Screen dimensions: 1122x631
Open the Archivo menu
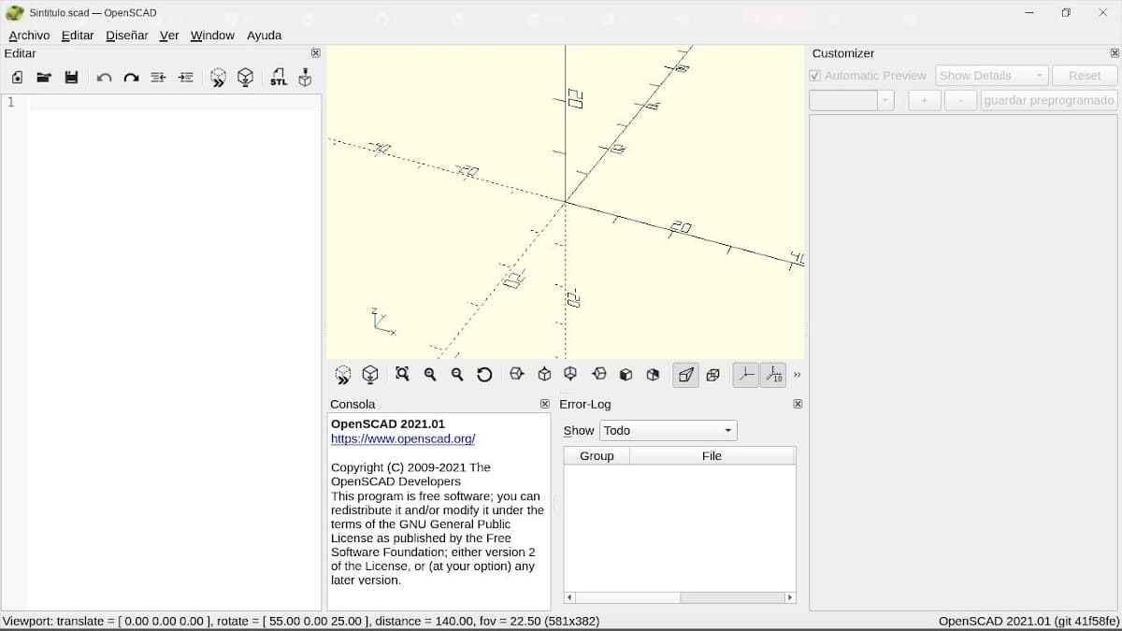(x=29, y=36)
